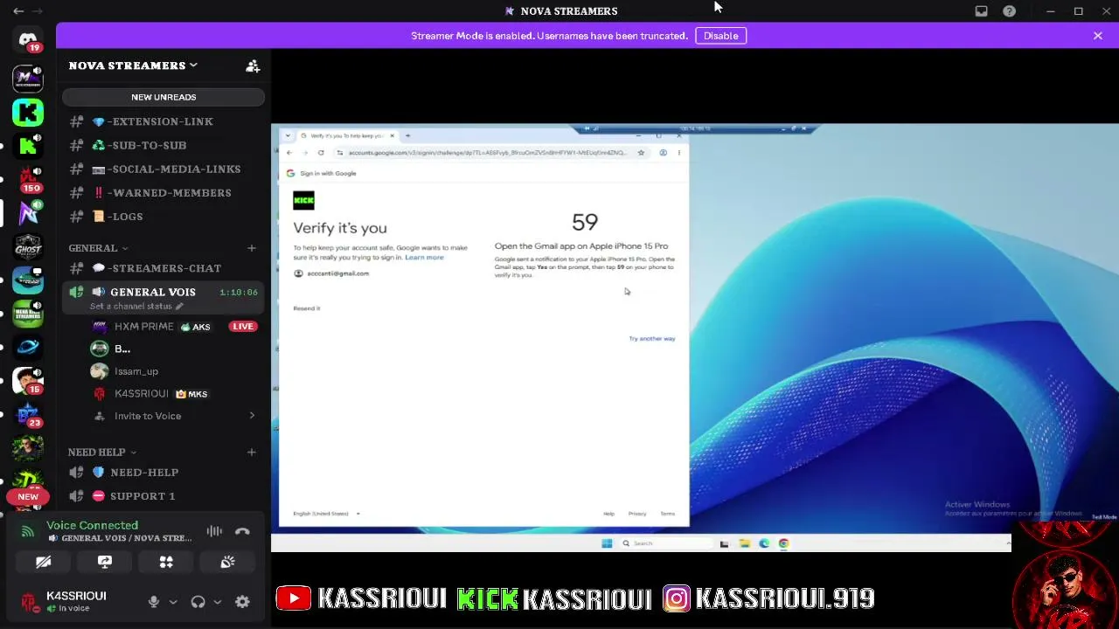Open Chrome tab search dropdown in the stream
This screenshot has height=629, width=1119.
tap(287, 135)
